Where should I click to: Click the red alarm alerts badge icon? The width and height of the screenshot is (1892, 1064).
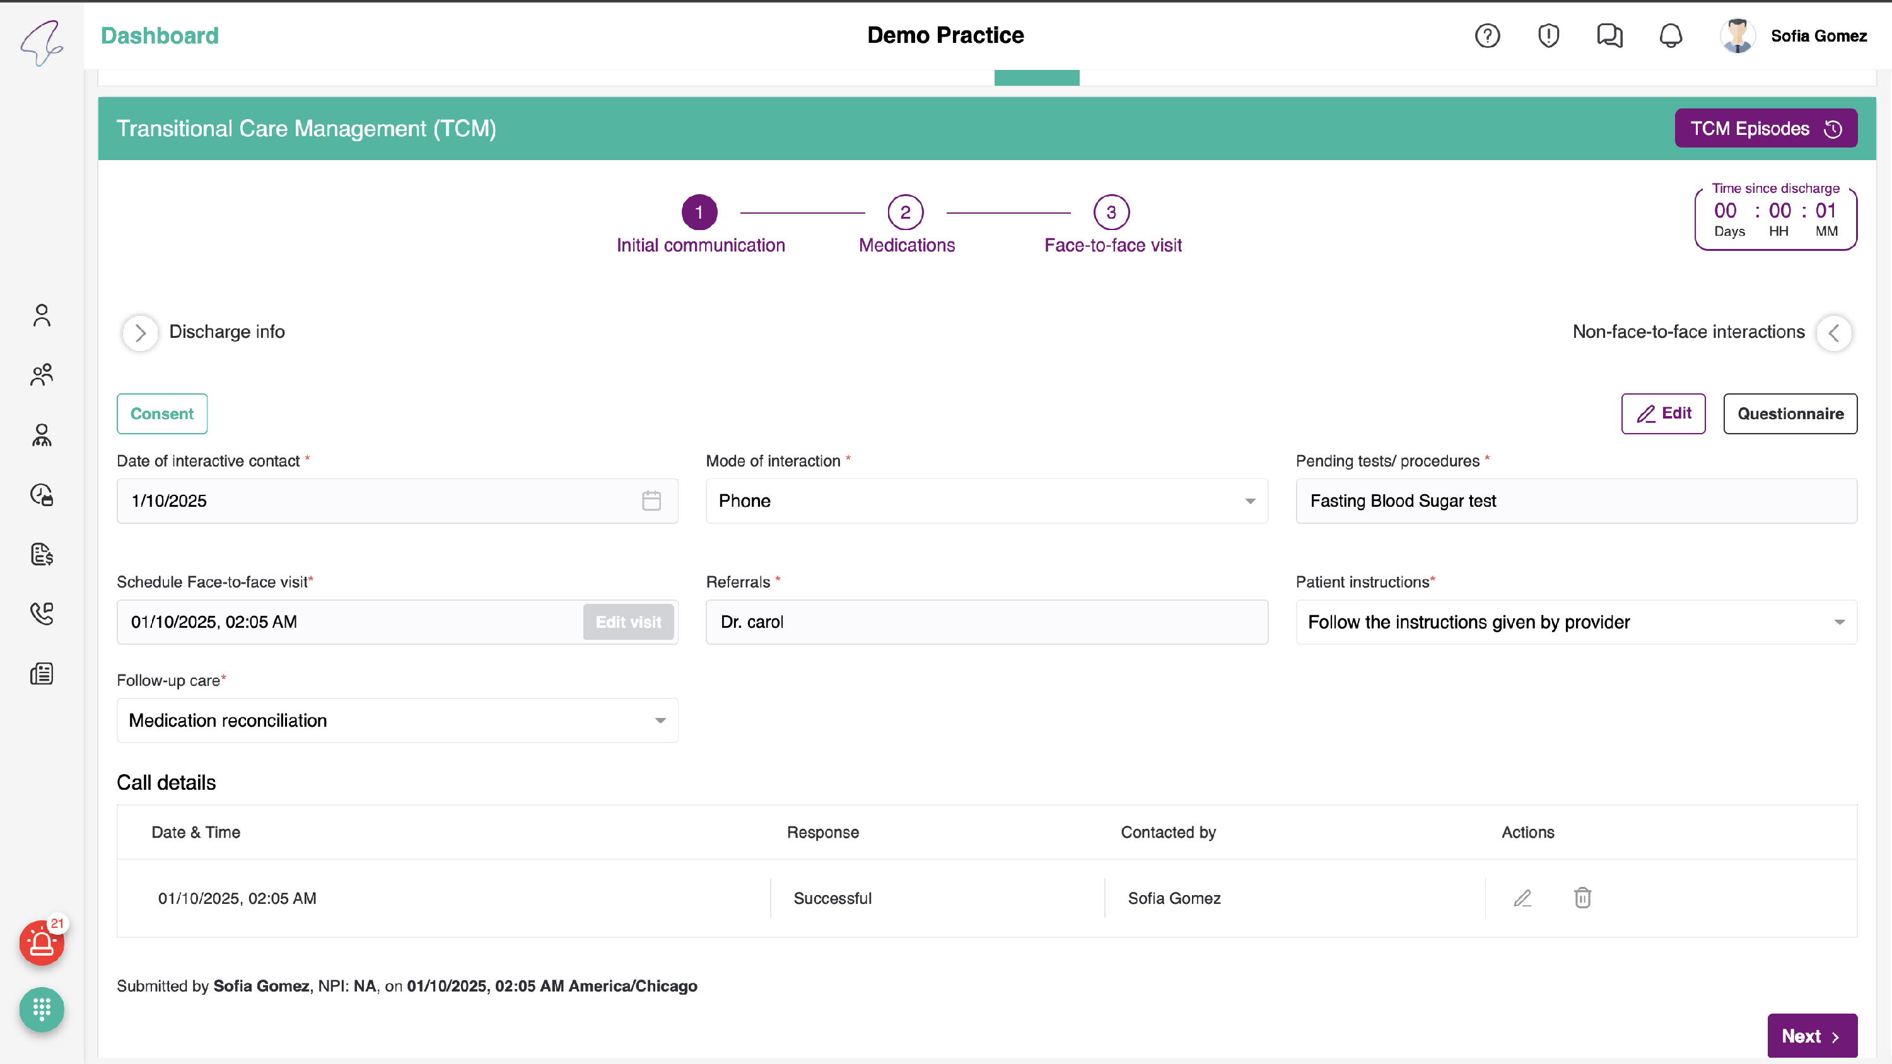[x=42, y=943]
